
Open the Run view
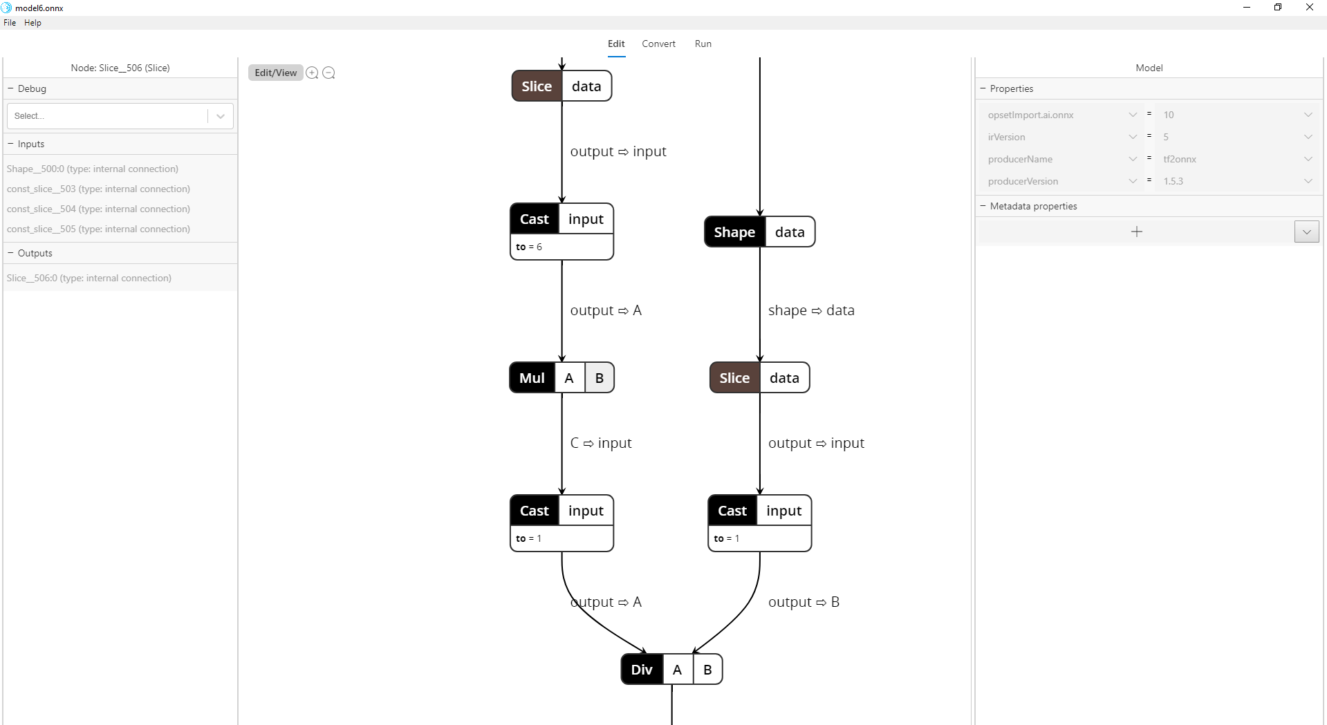click(x=703, y=44)
